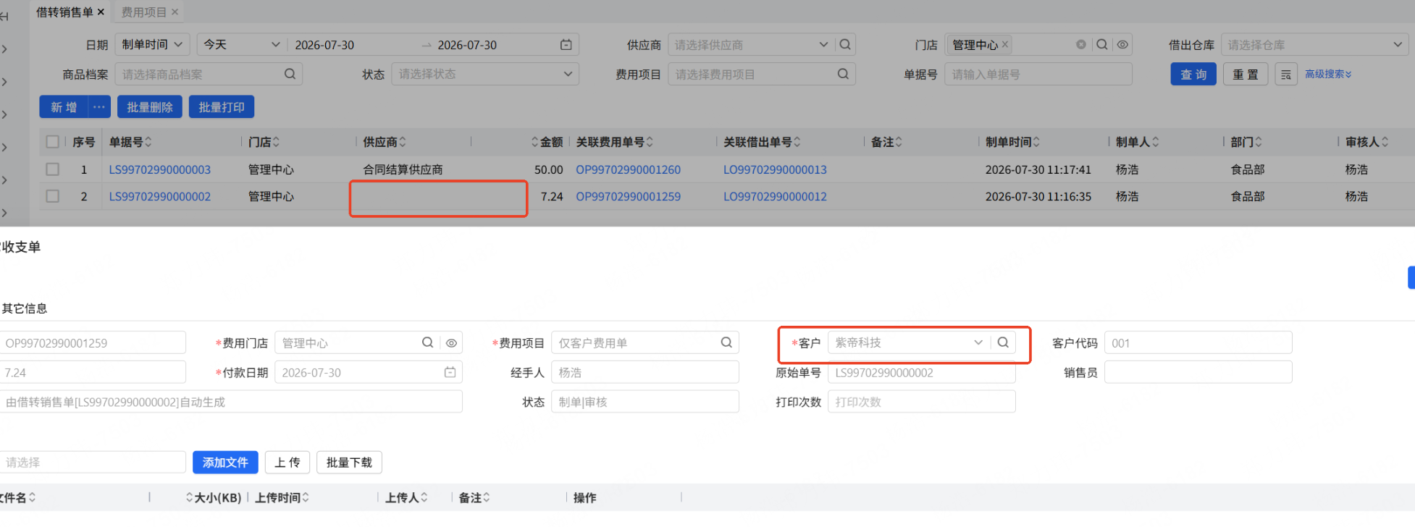
Task: Sort attachments by 上传人 column
Action: tap(424, 497)
